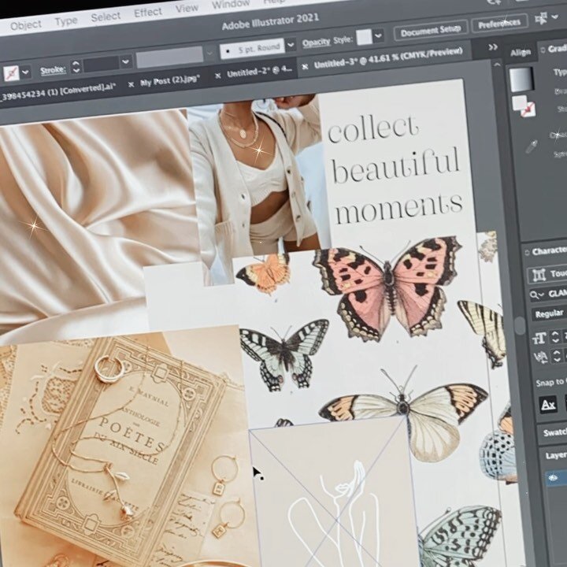Adjust font size with stepper arrows
The width and height of the screenshot is (567, 567).
[x=555, y=337]
